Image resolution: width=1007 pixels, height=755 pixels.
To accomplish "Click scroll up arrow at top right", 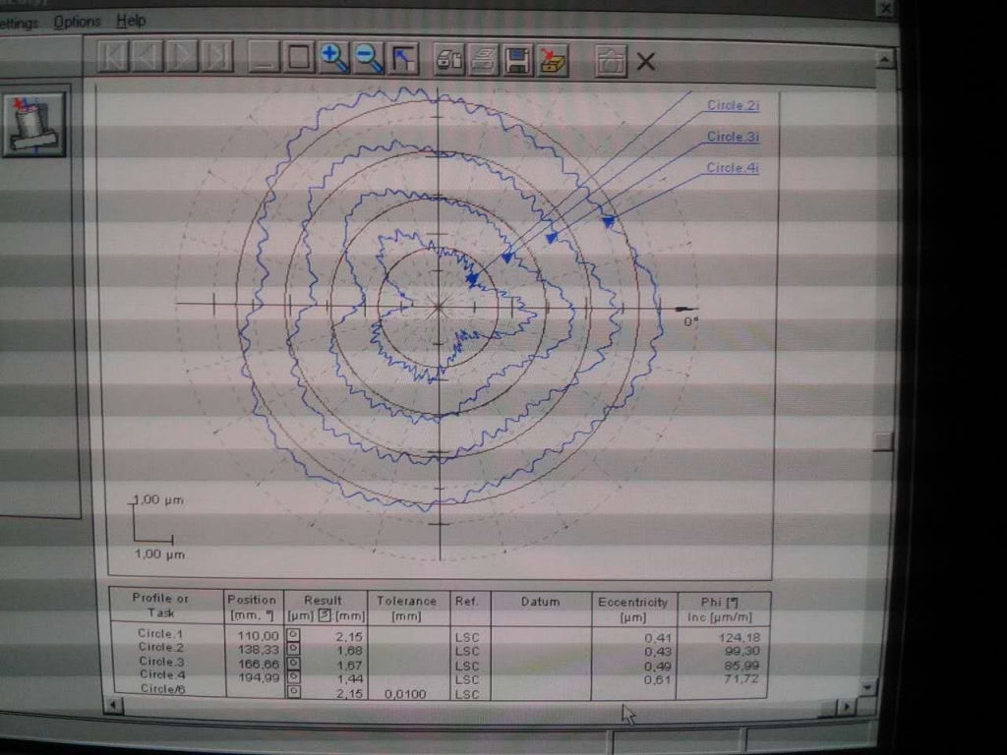I will pos(885,59).
